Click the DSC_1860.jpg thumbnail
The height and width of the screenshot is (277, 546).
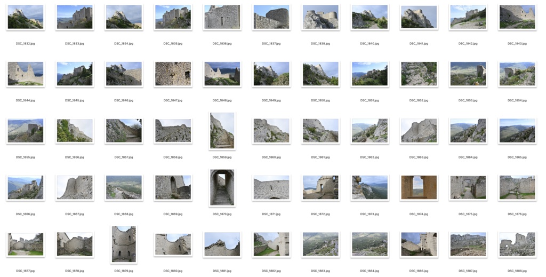pyautogui.click(x=271, y=131)
